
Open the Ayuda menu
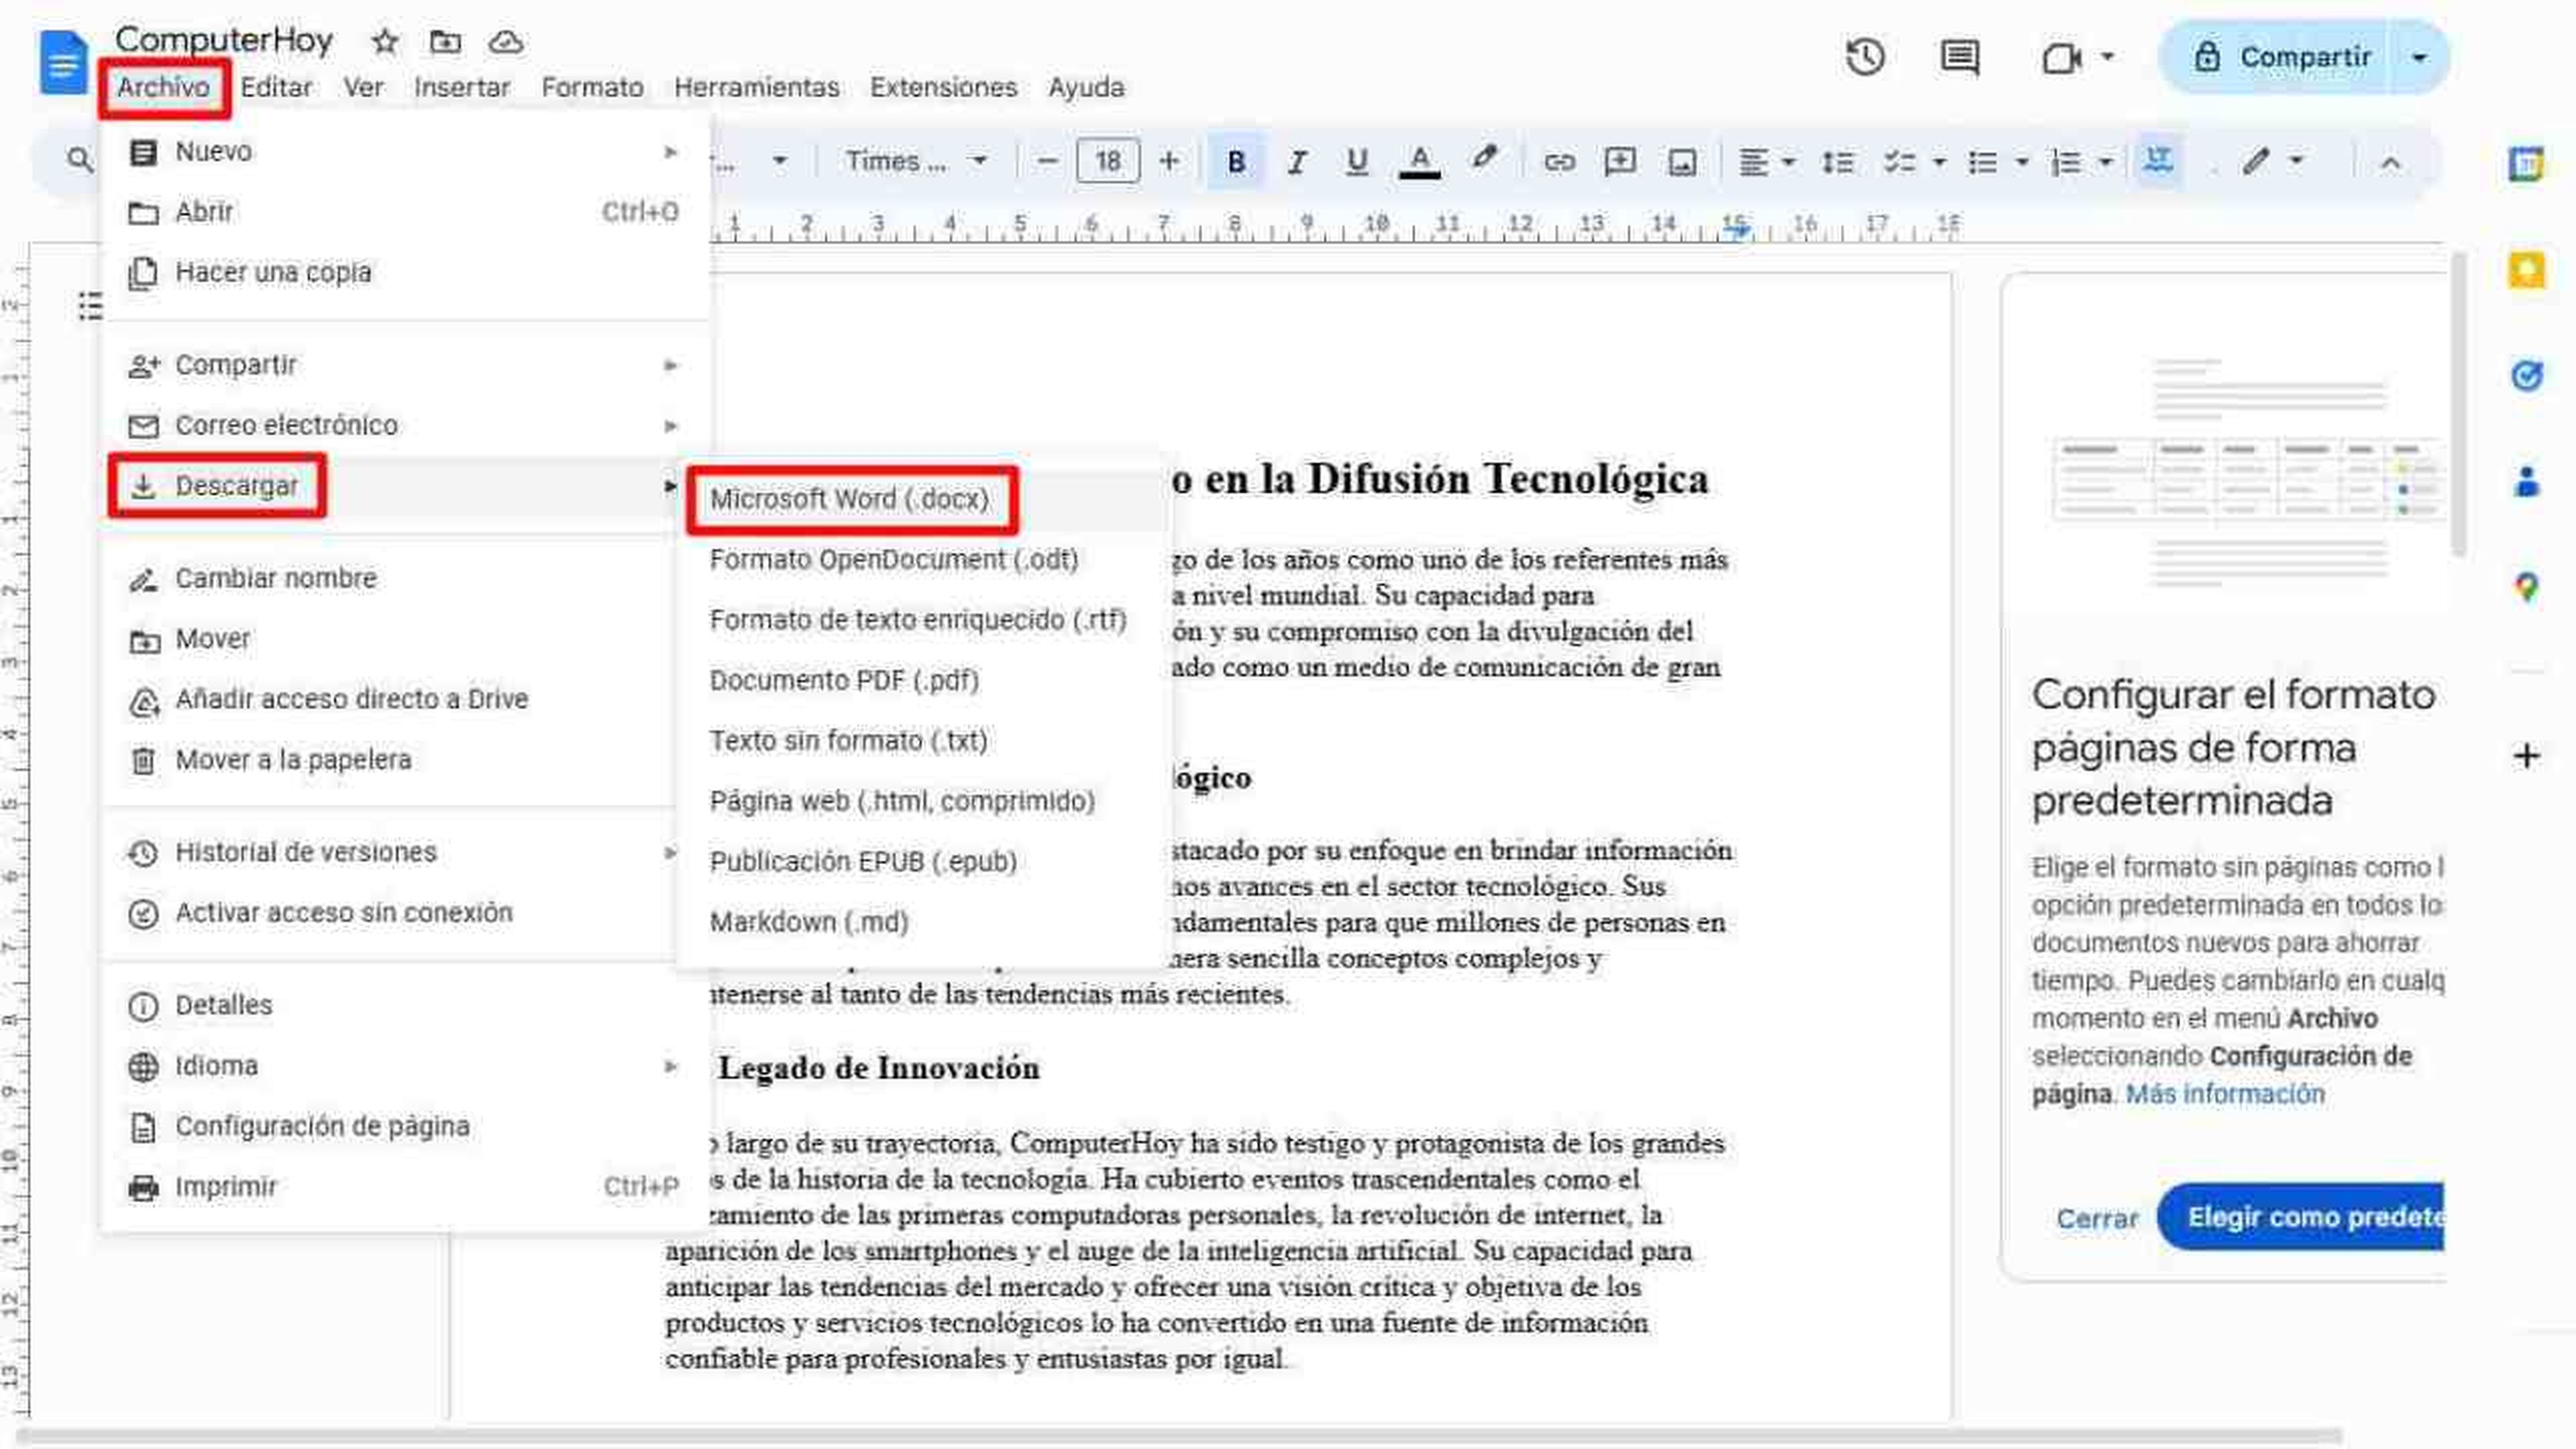click(x=1086, y=87)
